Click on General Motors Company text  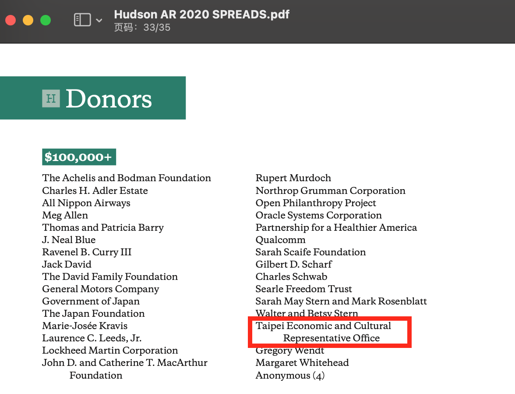(x=101, y=289)
